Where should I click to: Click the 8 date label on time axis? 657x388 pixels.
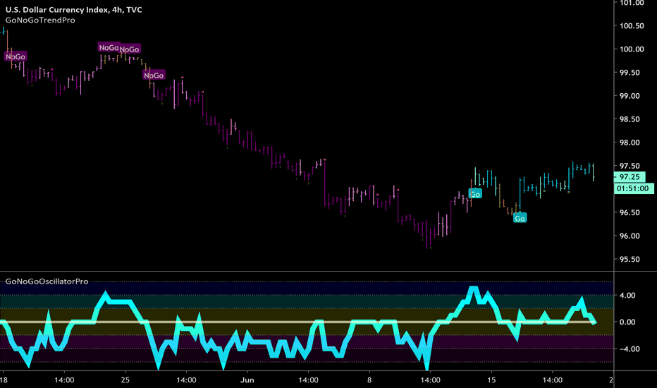coord(369,380)
